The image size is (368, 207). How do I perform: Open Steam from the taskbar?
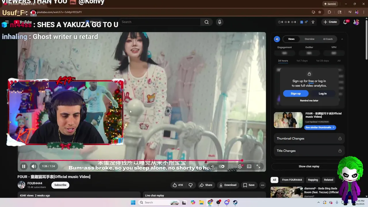click(x=235, y=202)
